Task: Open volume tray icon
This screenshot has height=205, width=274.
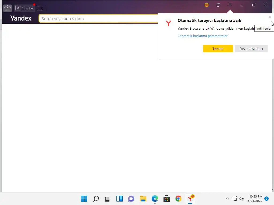Action: coord(241,199)
